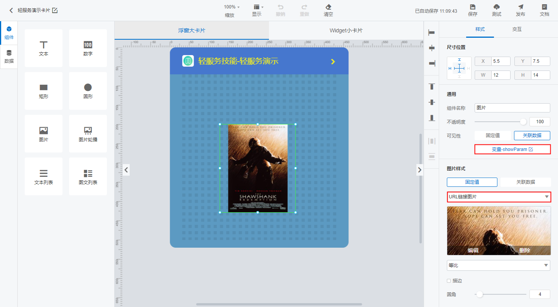Click 编辑 on the image preview
The width and height of the screenshot is (558, 307).
click(473, 250)
